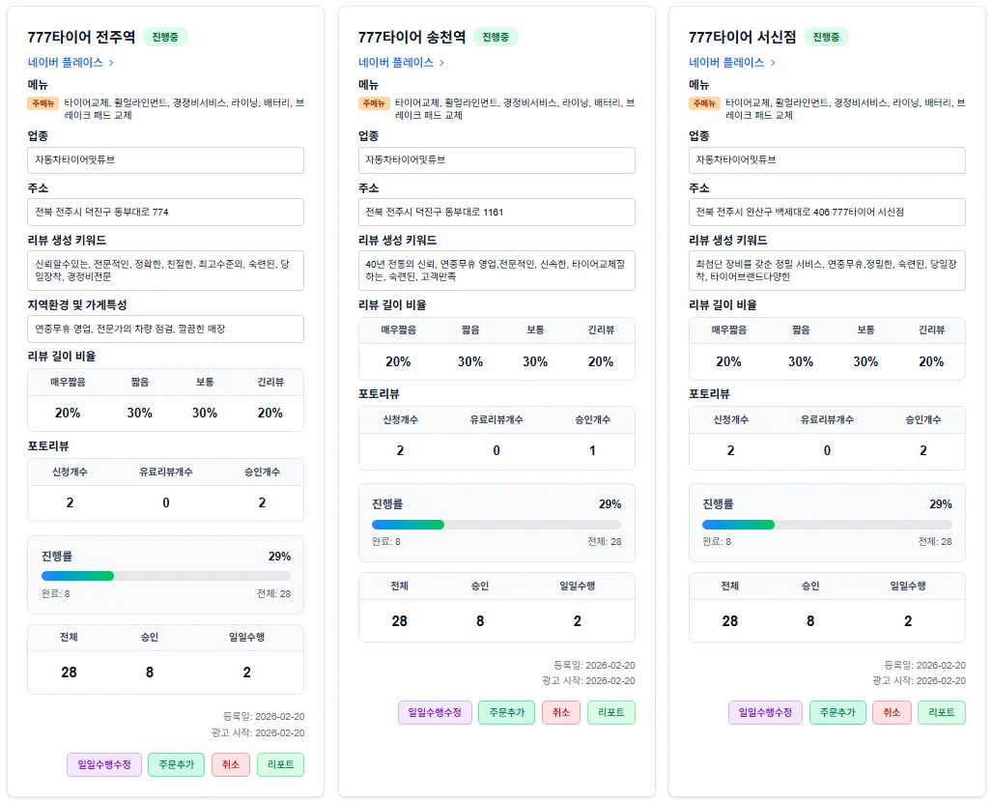Click the 진행률 progress bar on 서신점 card
Screen dimensions: 993x802
[x=827, y=525]
